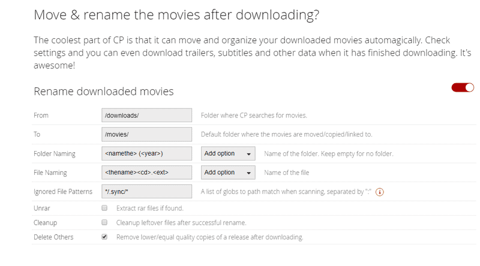
Task: Check the Cleanup leftover files checkbox
Action: [x=104, y=223]
